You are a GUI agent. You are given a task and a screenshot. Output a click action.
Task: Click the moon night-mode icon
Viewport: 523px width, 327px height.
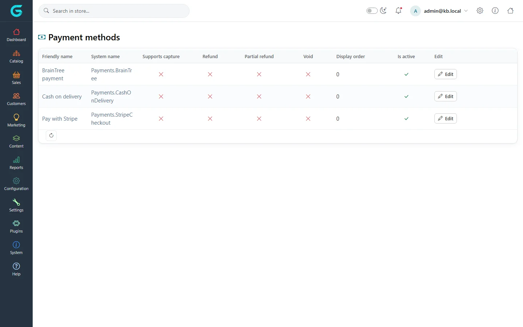pyautogui.click(x=383, y=11)
